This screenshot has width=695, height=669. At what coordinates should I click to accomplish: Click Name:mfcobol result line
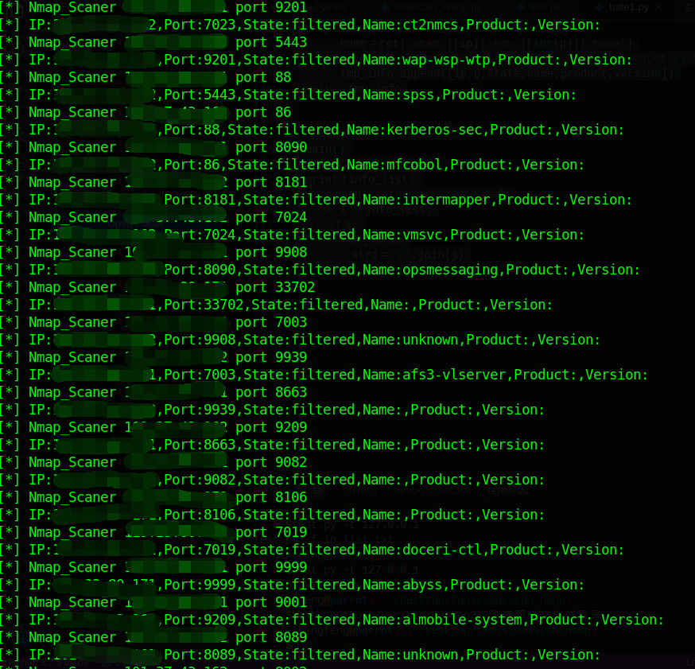[292, 165]
